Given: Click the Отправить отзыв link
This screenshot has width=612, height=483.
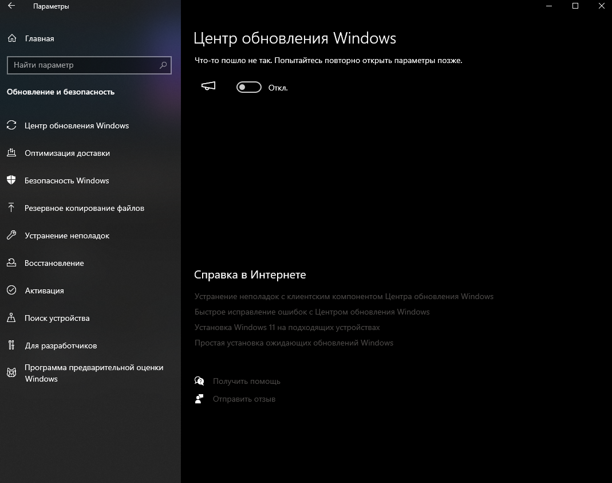Looking at the screenshot, I should tap(244, 399).
